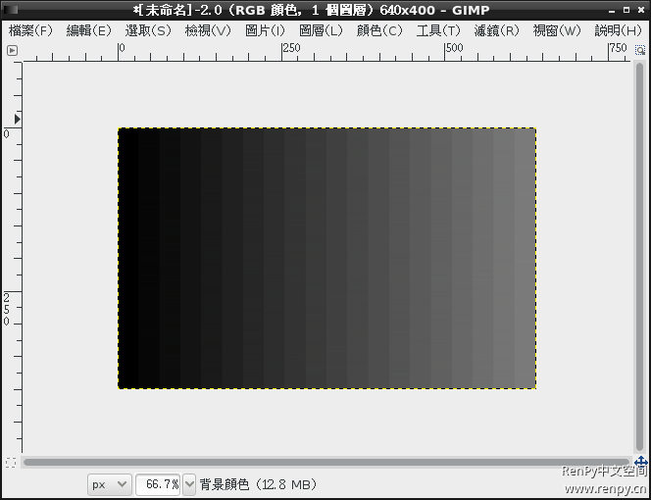Image resolution: width=651 pixels, height=500 pixels.
Task: Click the image menu arrow button at ruler corner
Action: 13,51
